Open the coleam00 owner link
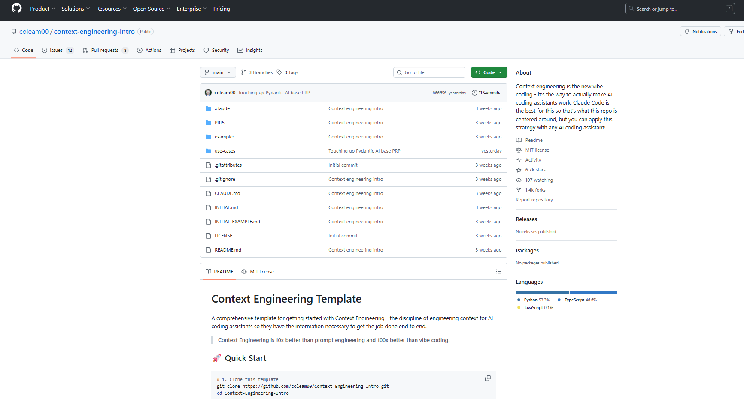The height and width of the screenshot is (399, 744). pyautogui.click(x=34, y=32)
